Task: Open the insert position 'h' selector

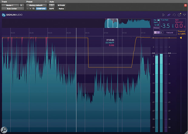Action: click(22, 5)
